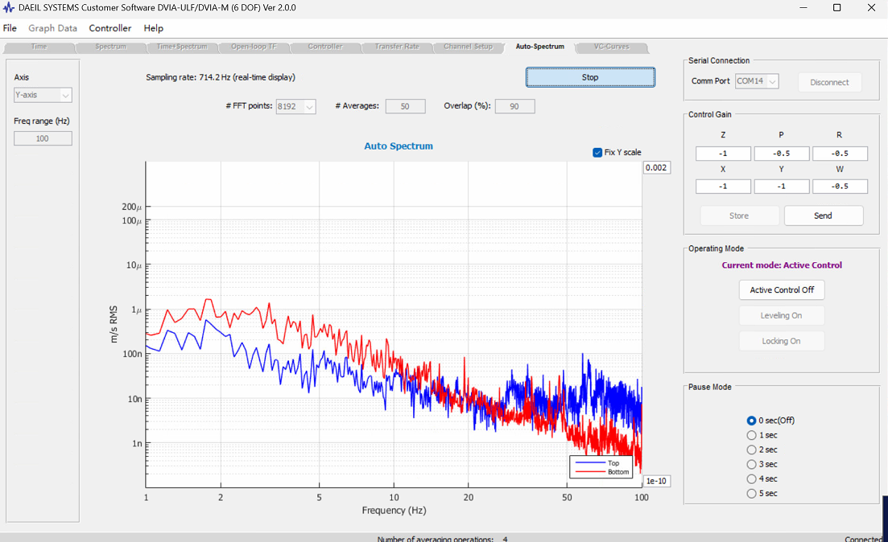Open the File menu

pyautogui.click(x=10, y=28)
